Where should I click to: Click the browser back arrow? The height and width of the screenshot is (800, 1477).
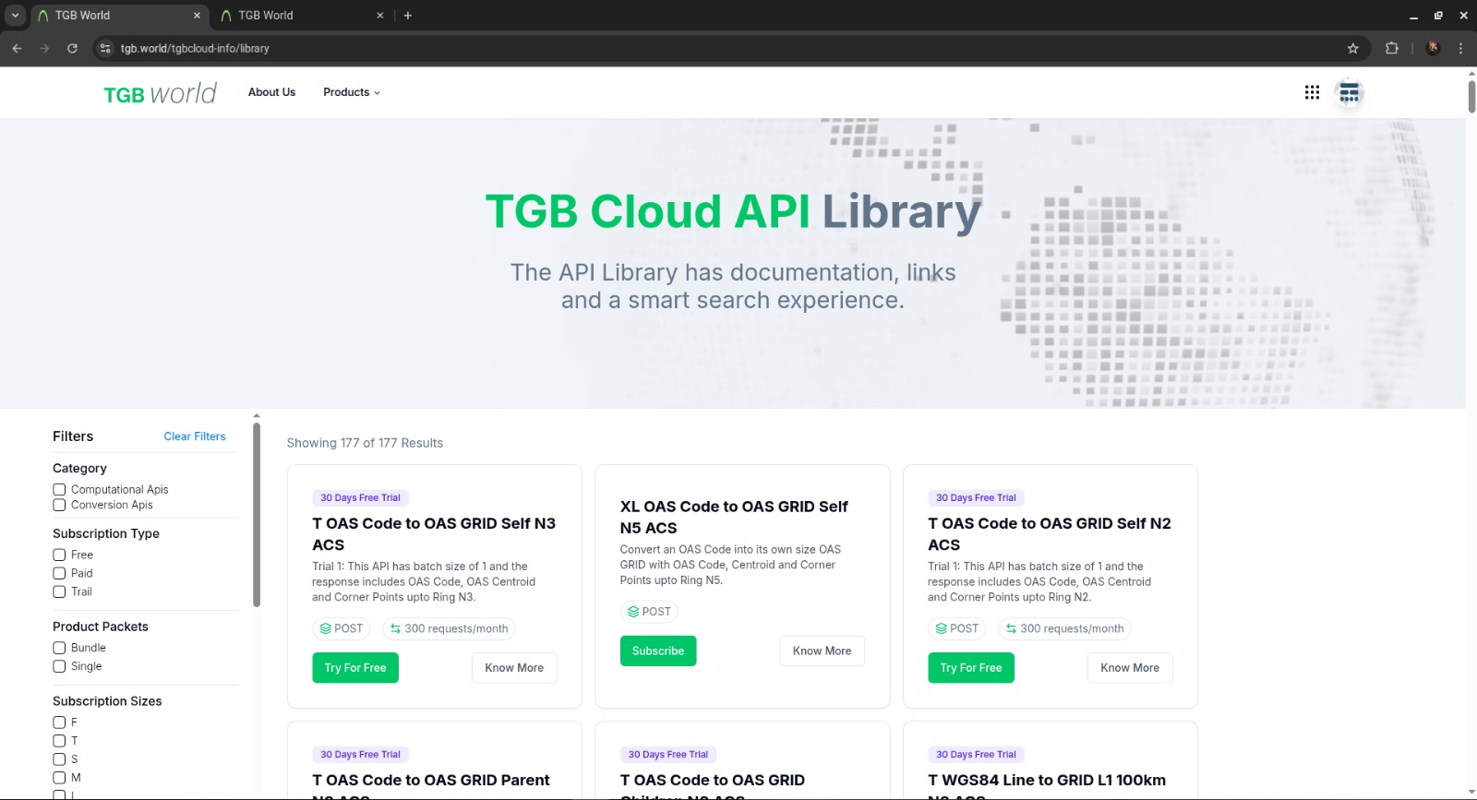[x=17, y=48]
